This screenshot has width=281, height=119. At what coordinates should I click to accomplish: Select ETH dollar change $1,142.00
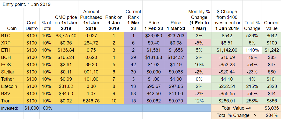227,50
